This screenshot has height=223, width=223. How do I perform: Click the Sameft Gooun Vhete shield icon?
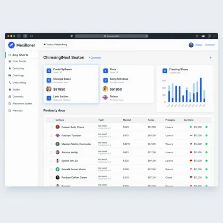coord(57,169)
